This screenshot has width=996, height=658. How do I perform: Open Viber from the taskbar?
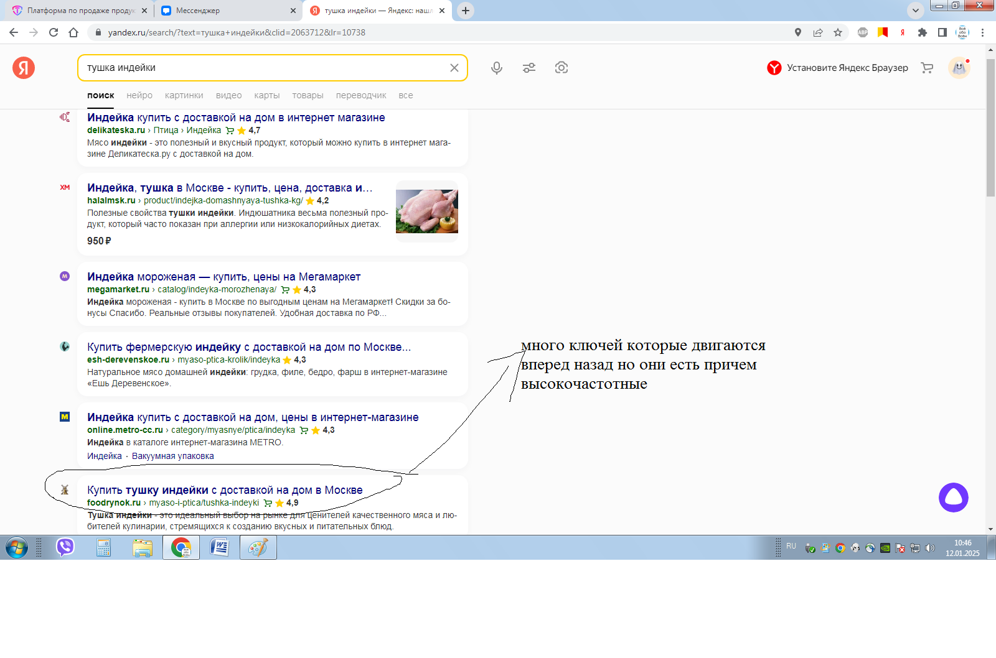(65, 547)
